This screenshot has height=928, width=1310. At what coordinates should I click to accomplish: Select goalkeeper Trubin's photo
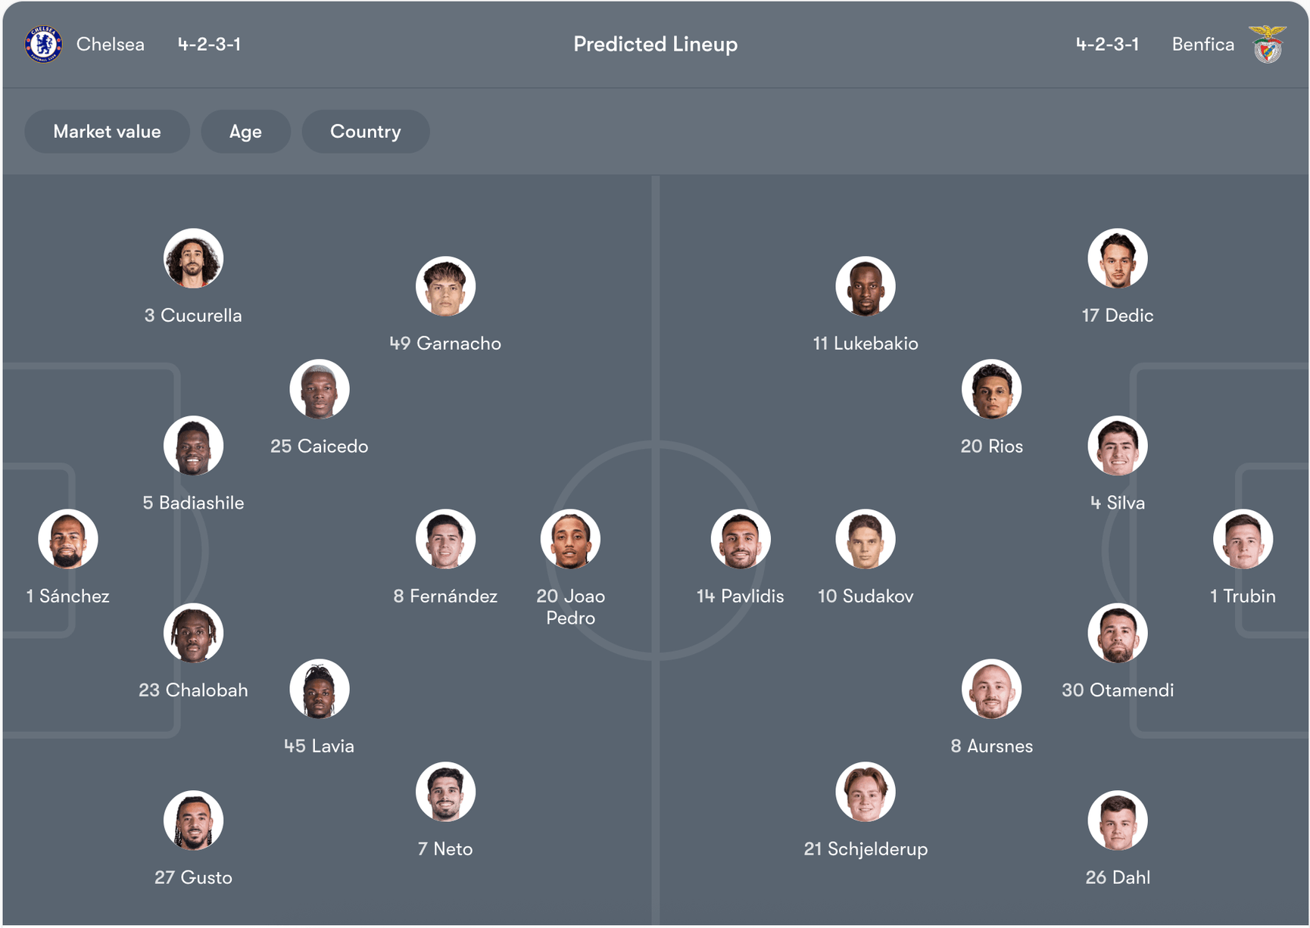point(1243,540)
